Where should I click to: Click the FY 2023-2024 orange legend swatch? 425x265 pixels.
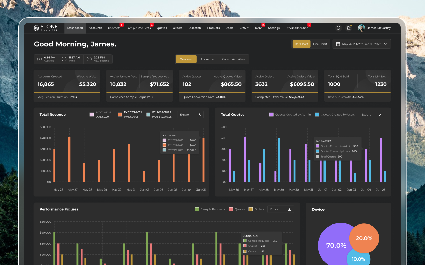[x=120, y=115]
